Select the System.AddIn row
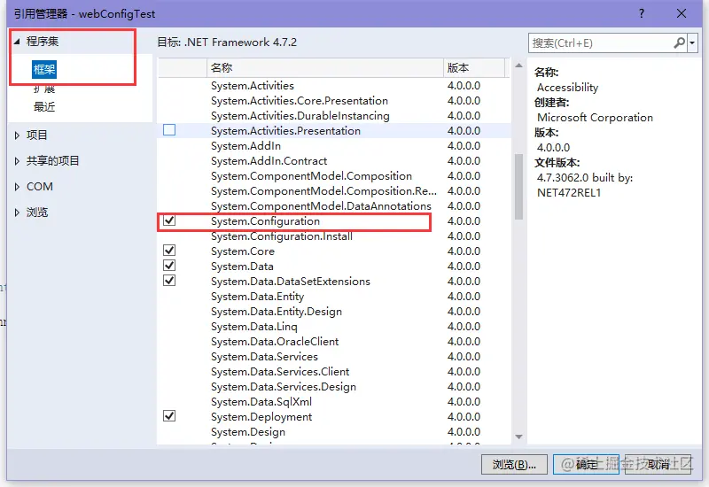Screen dimensions: 709x487 pos(334,145)
